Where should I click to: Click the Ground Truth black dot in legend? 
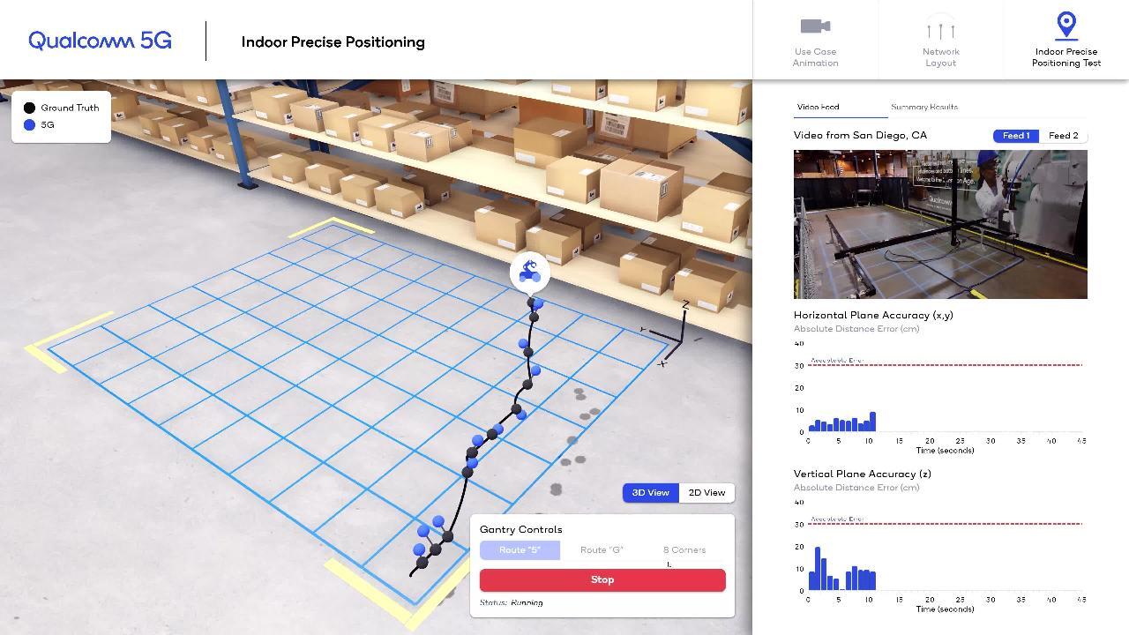point(29,107)
